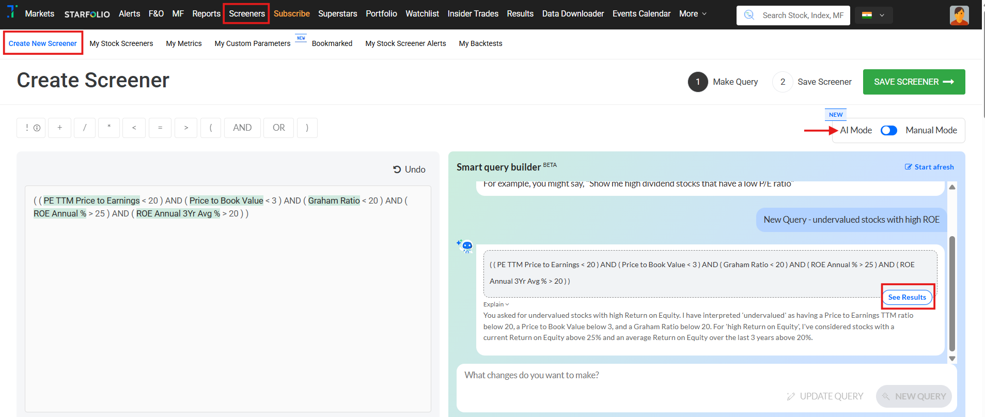985x417 pixels.
Task: Click the Undo arrow icon
Action: click(397, 169)
